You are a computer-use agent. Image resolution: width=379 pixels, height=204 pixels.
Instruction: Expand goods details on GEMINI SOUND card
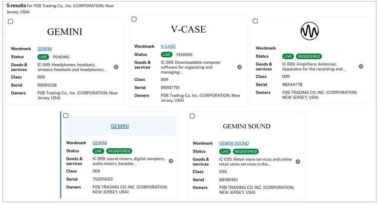click(x=298, y=162)
